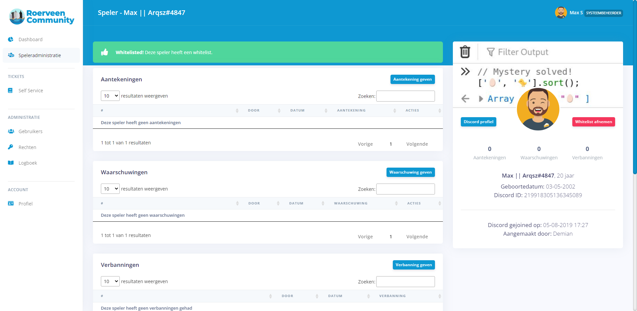
Task: Click the Speleradministratie users icon
Action: pos(11,55)
